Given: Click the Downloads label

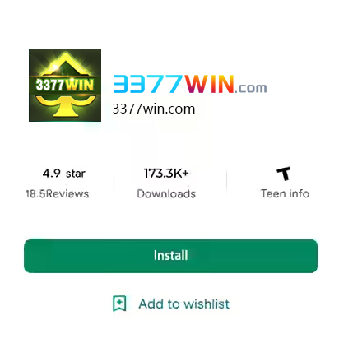Looking at the screenshot, I should [x=166, y=194].
